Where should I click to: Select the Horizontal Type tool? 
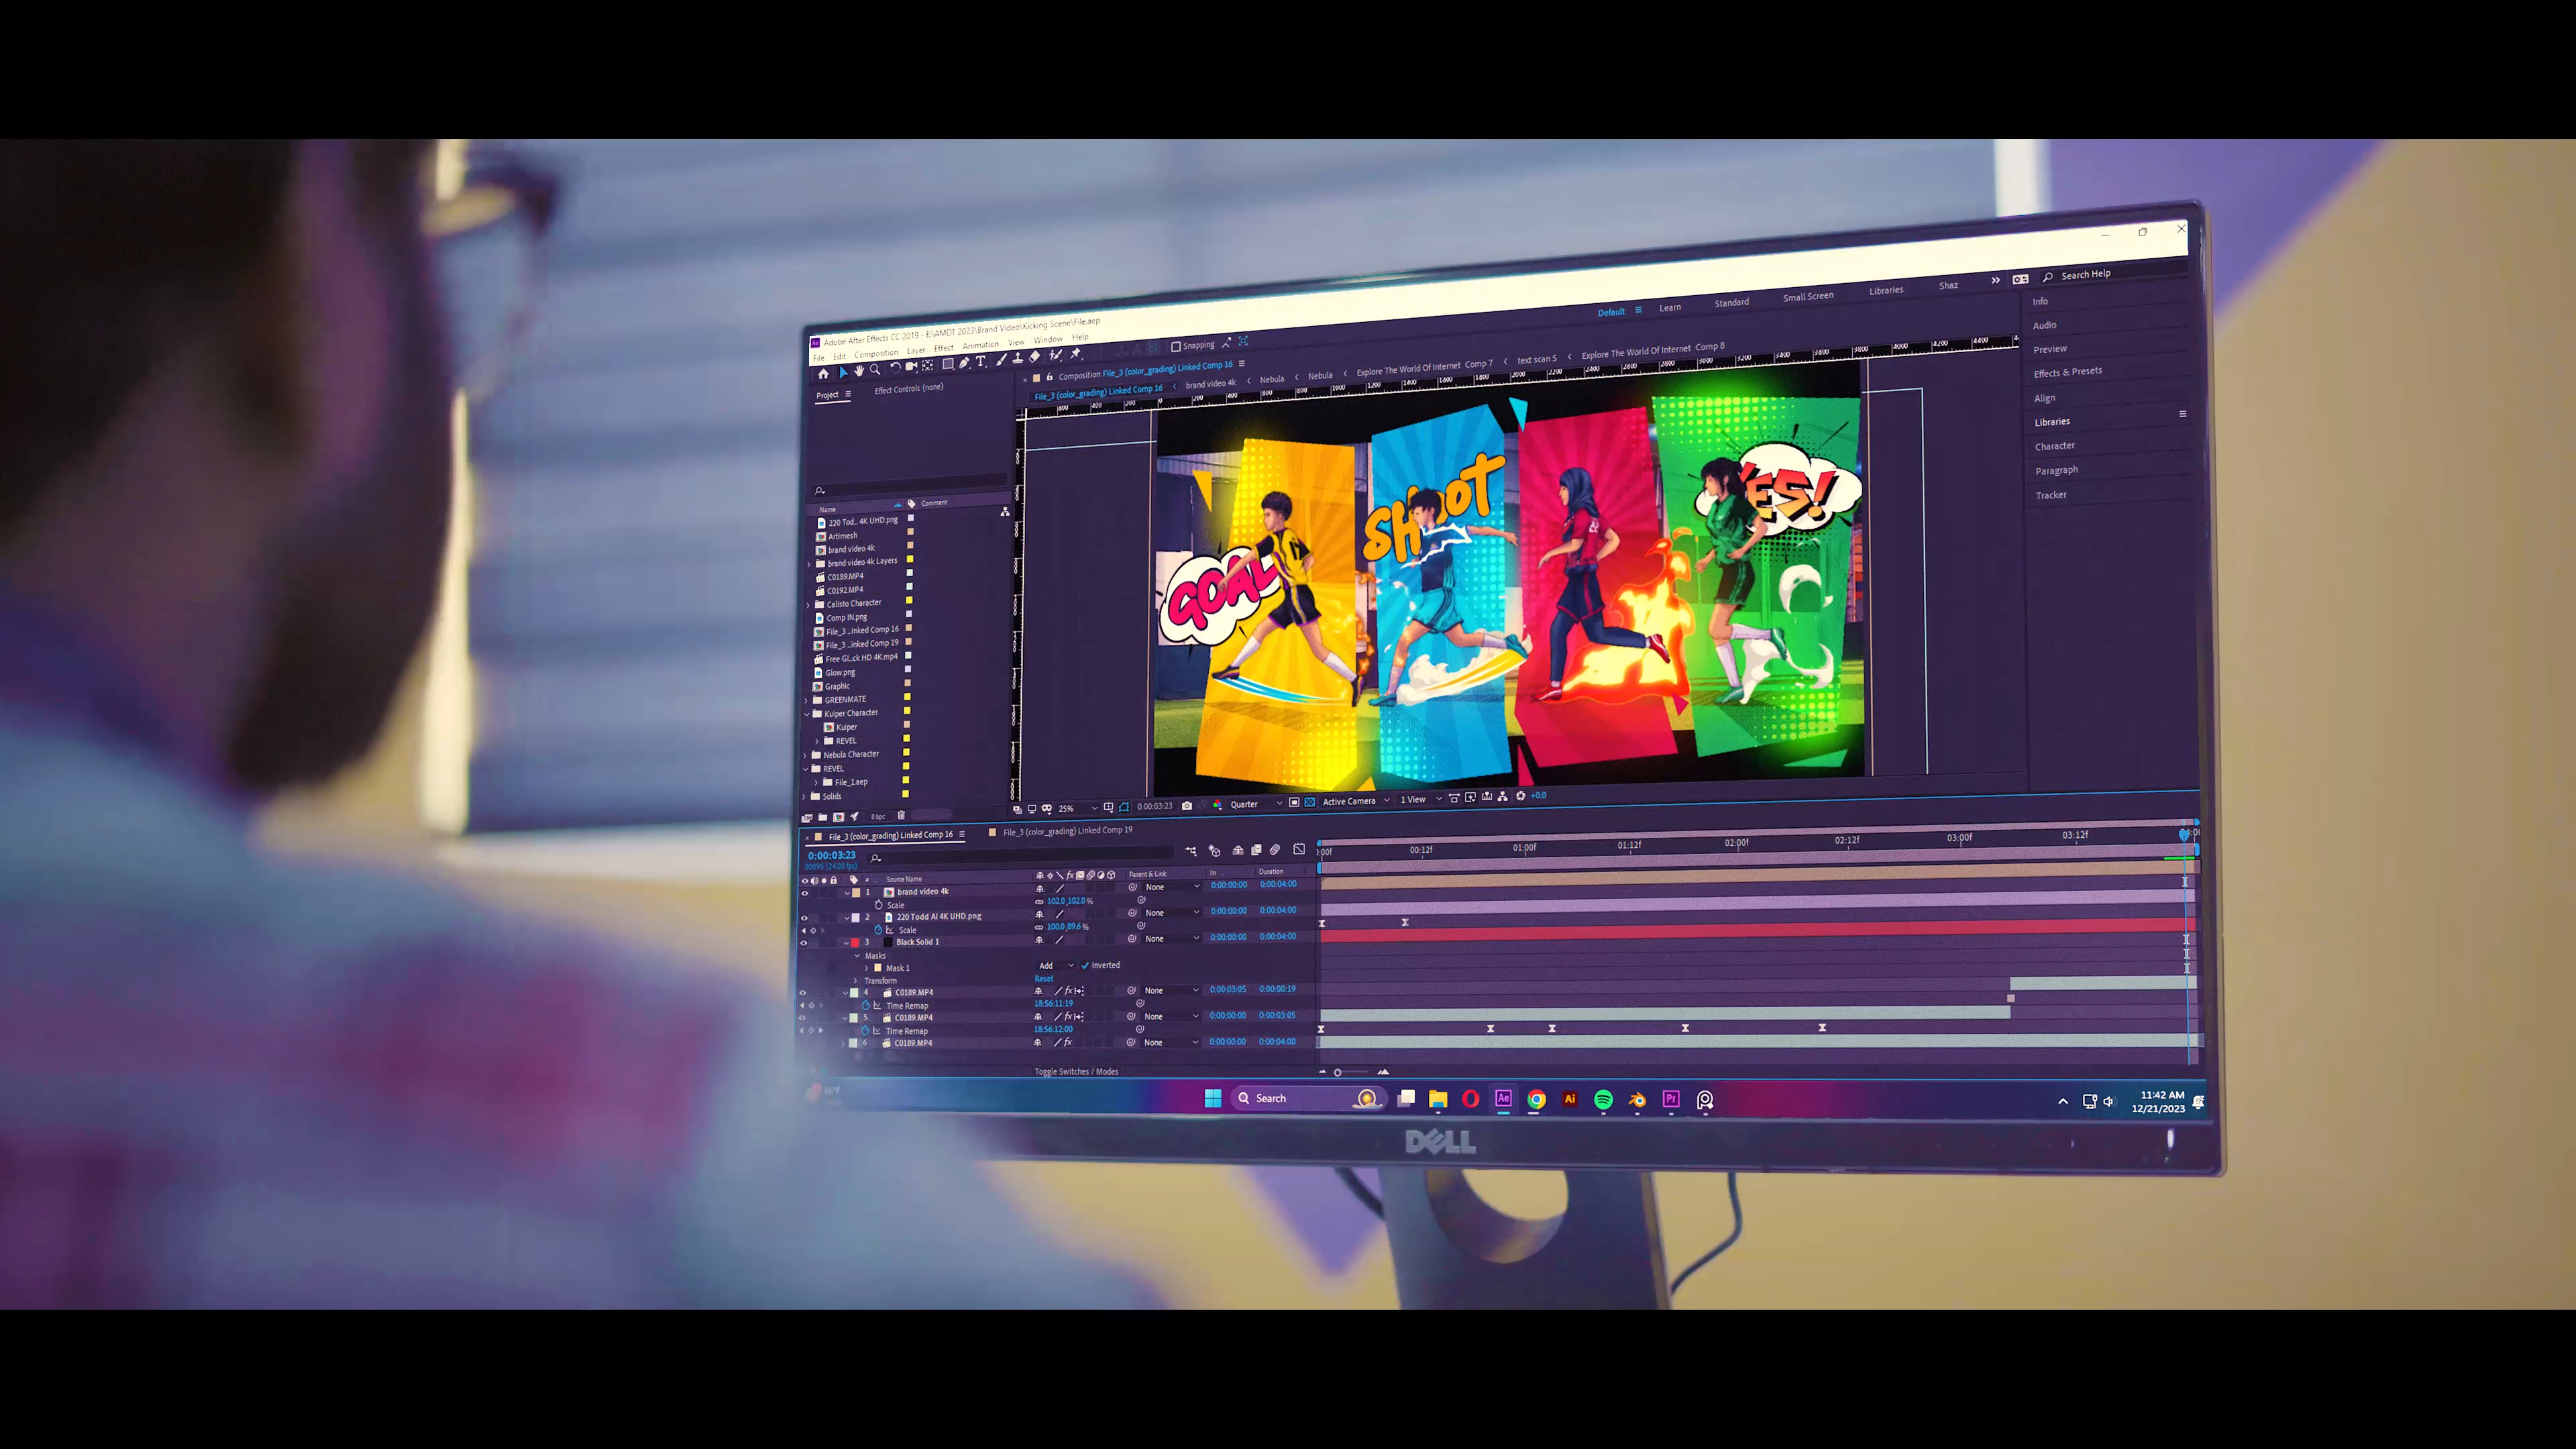click(x=981, y=361)
